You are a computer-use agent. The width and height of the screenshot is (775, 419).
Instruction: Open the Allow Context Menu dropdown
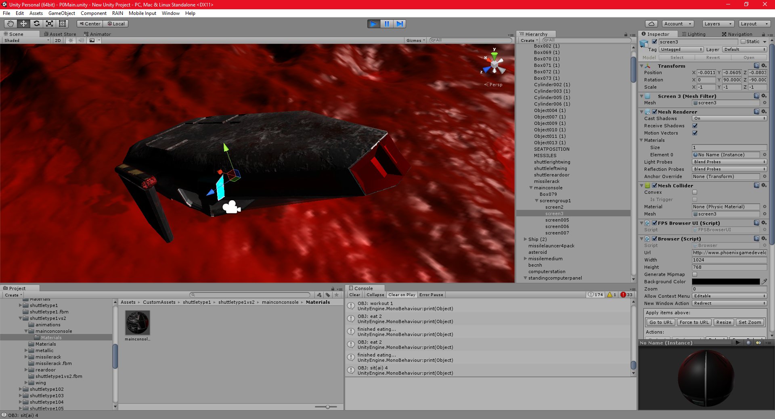(729, 296)
